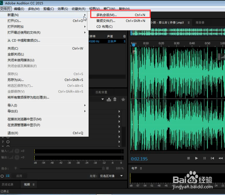Switch to the 历史记录 tab
Image resolution: width=225 pixels, height=195 pixels.
(7, 184)
